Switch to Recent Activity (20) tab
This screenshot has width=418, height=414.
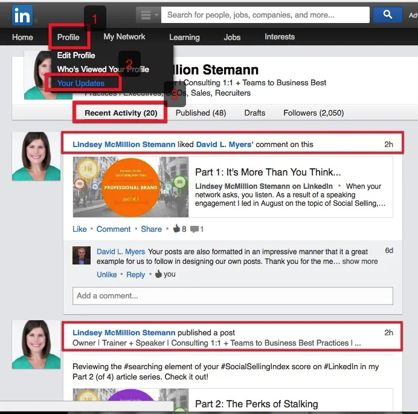click(121, 113)
